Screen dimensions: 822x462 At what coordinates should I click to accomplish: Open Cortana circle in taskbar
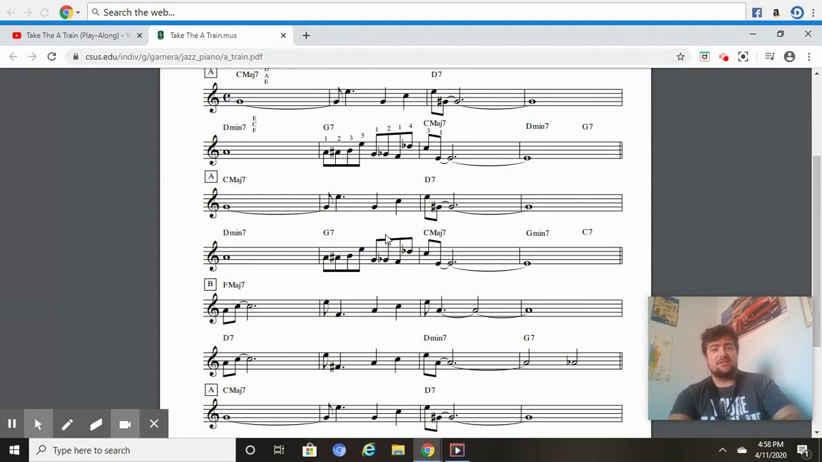coord(250,450)
